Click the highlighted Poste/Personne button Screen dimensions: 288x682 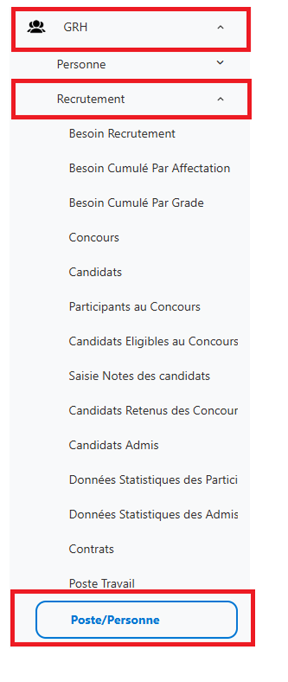tap(136, 620)
